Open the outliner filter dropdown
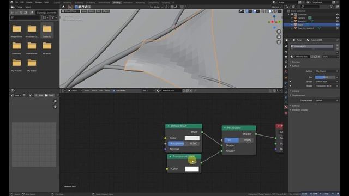The height and width of the screenshot is (196, 349). point(332,7)
